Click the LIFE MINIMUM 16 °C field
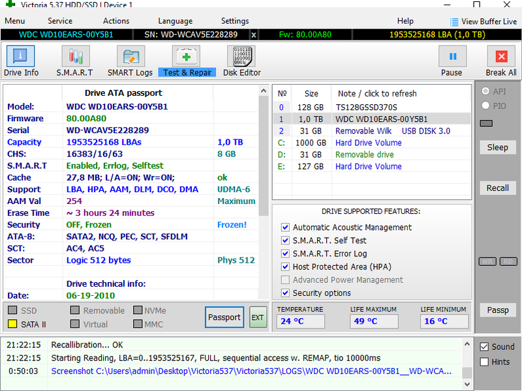 pos(444,321)
